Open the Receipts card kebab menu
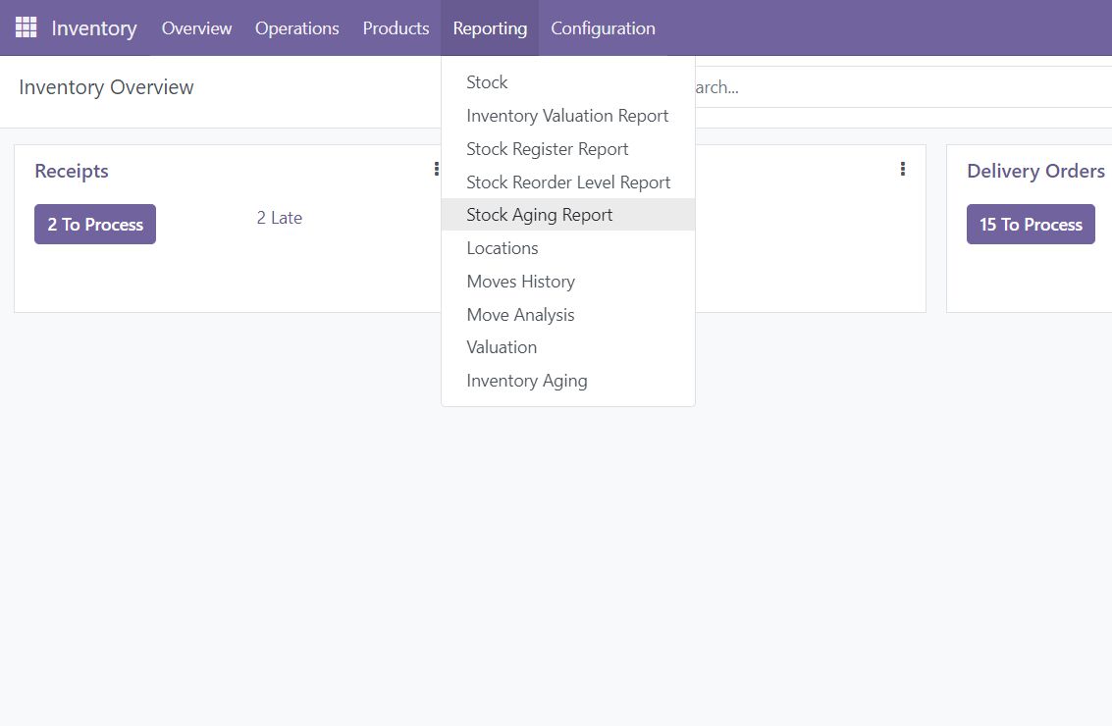The width and height of the screenshot is (1112, 726). coord(436,170)
